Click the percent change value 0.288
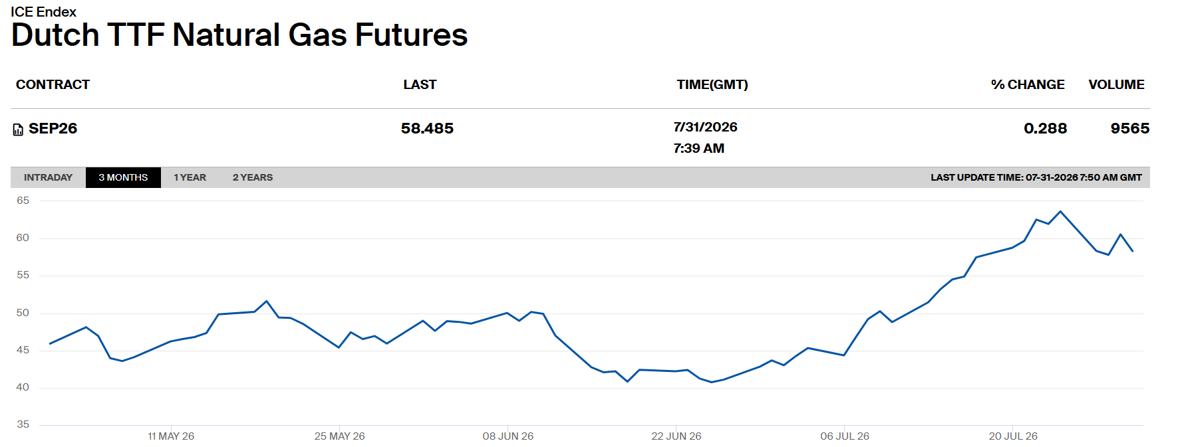Screen dimensions: 1182x447 click(1045, 128)
